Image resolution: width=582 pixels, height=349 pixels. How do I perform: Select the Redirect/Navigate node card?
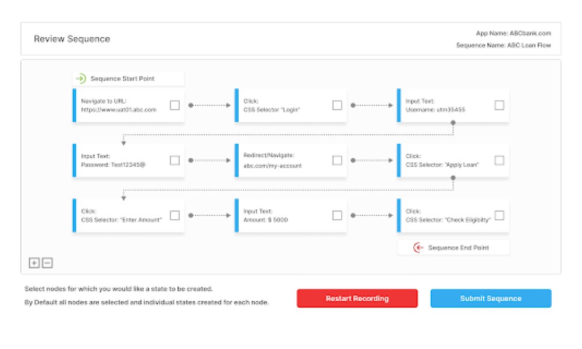(290, 160)
